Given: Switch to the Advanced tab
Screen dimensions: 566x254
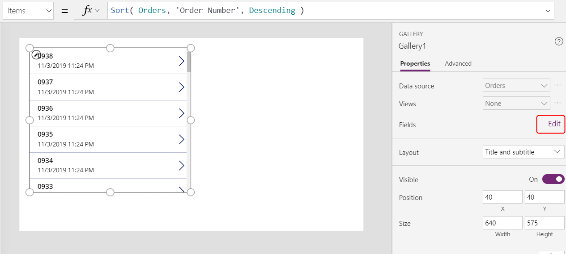Looking at the screenshot, I should tap(458, 63).
